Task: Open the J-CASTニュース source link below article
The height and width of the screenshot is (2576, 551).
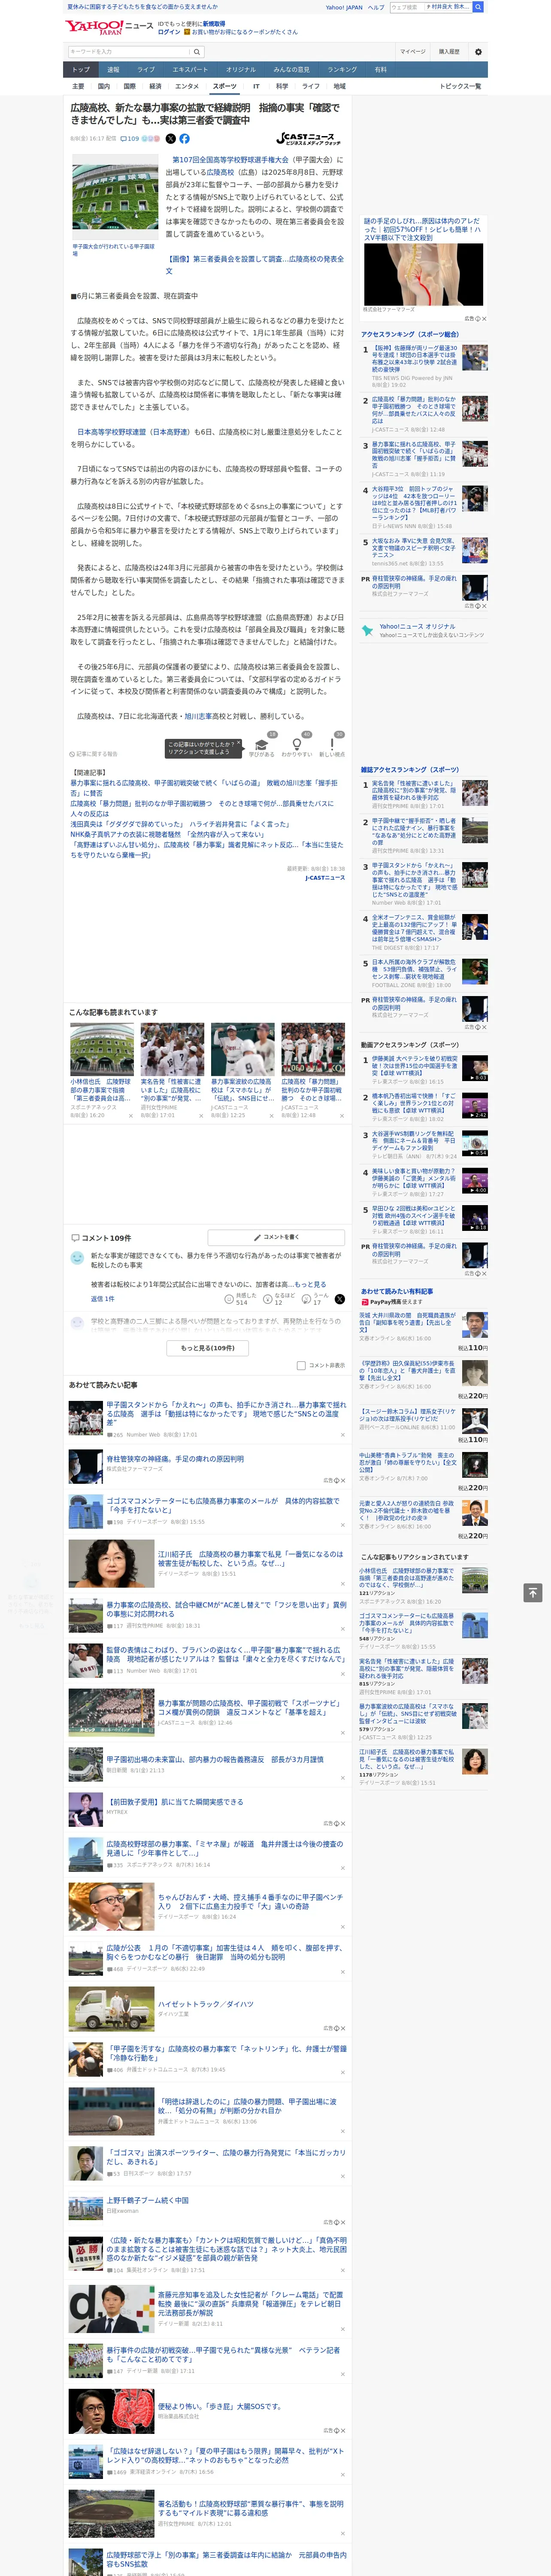Action: (x=324, y=878)
